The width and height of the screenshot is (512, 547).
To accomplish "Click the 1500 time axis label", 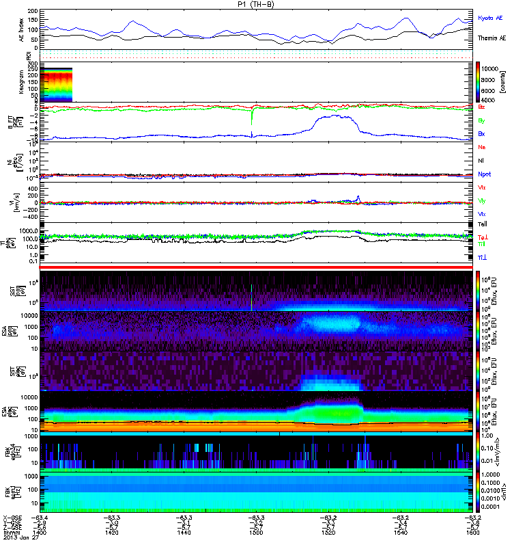I will pos(256,533).
